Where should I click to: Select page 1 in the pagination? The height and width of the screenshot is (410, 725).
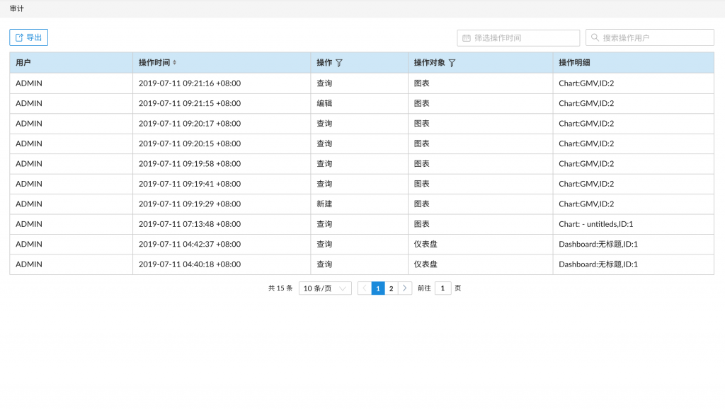coord(378,288)
